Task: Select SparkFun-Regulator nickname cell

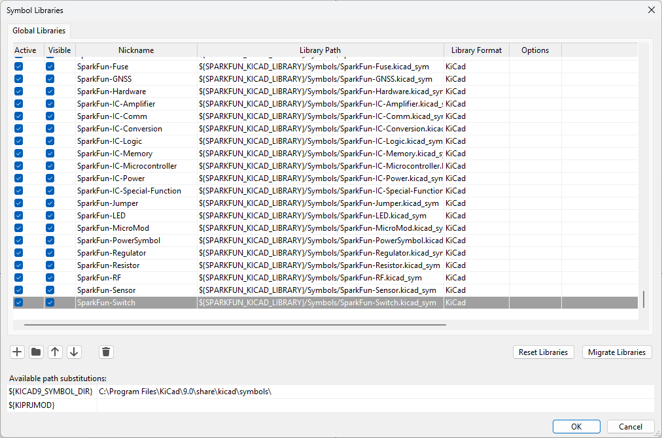Action: [136, 253]
